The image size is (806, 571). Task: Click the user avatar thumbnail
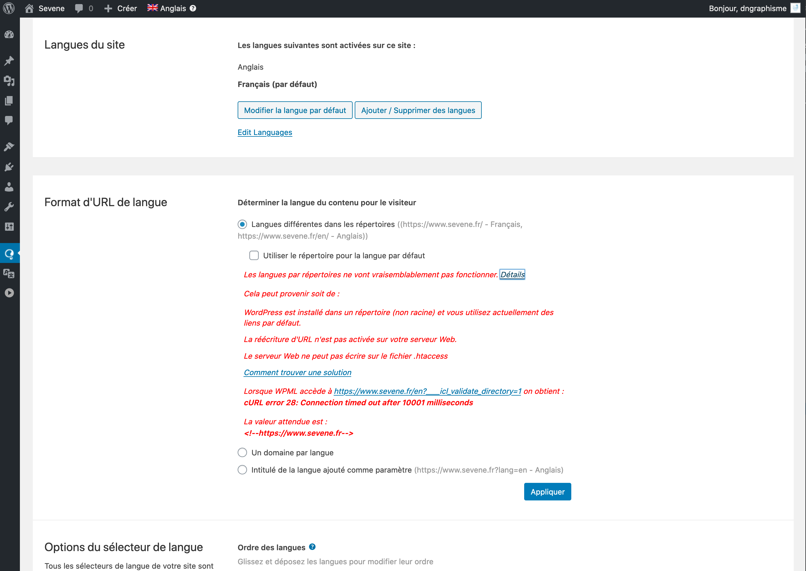pos(795,8)
